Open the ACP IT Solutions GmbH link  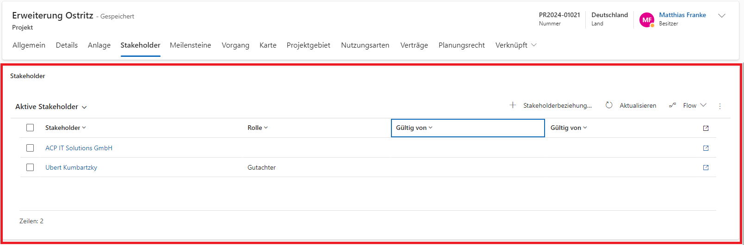pyautogui.click(x=79, y=148)
